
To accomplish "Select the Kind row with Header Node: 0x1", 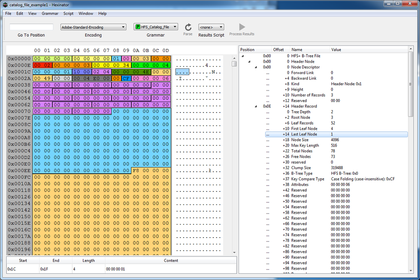I will tap(337, 84).
